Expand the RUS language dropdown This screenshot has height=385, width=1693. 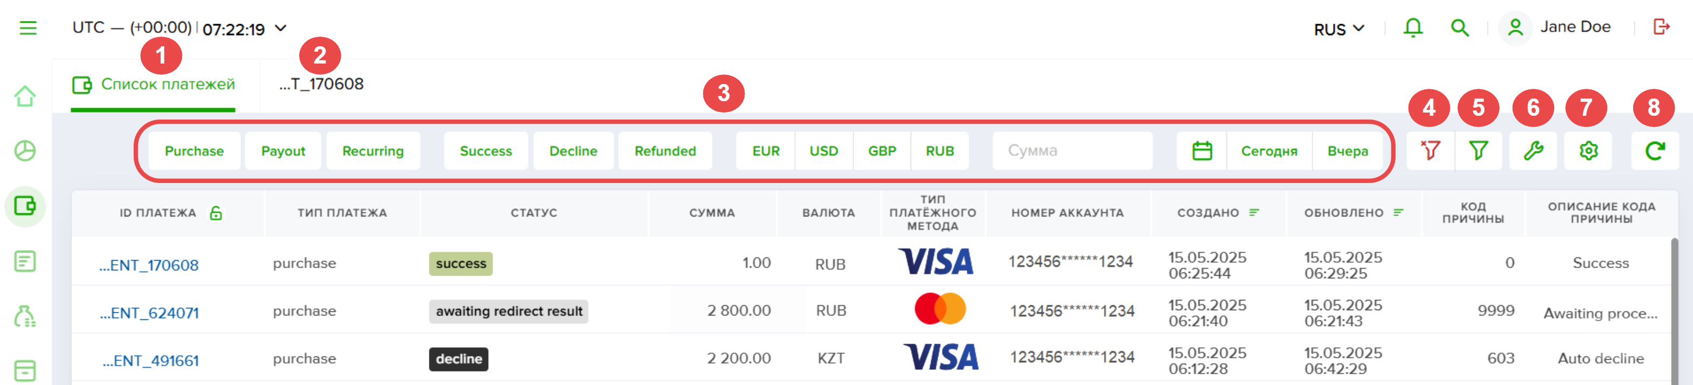[x=1340, y=29]
